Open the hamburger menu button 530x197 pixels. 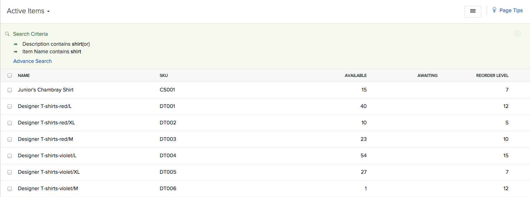point(472,11)
